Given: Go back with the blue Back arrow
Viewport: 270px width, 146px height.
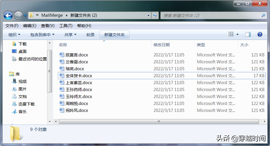Looking at the screenshot, I should click(x=8, y=16).
